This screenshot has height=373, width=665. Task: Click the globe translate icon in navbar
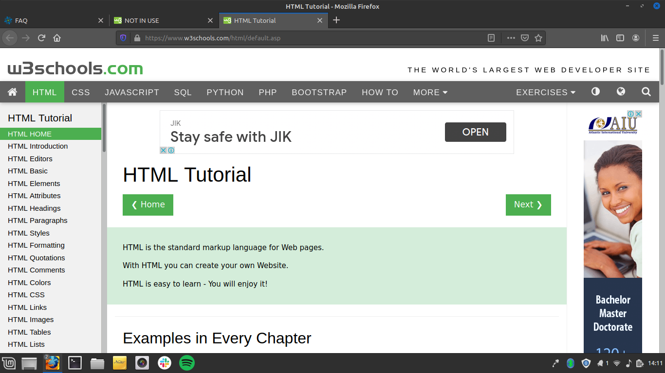621,92
